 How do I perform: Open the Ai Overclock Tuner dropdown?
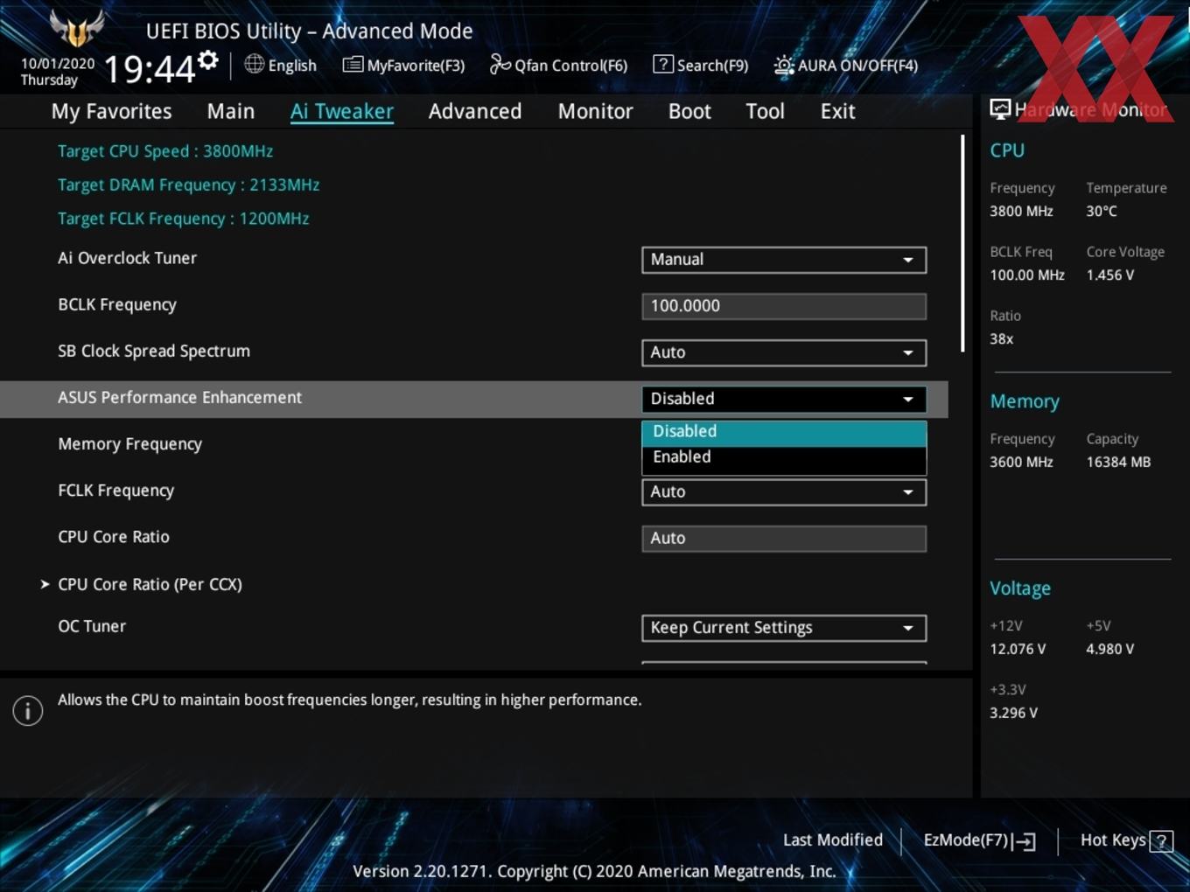point(784,260)
